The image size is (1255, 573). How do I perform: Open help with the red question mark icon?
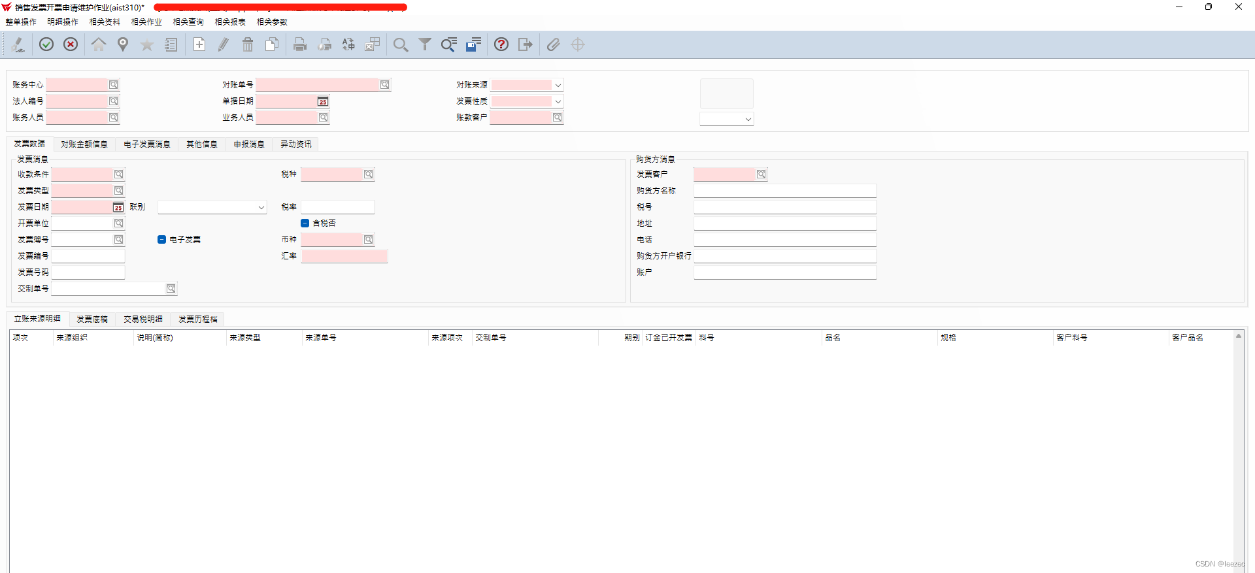501,44
